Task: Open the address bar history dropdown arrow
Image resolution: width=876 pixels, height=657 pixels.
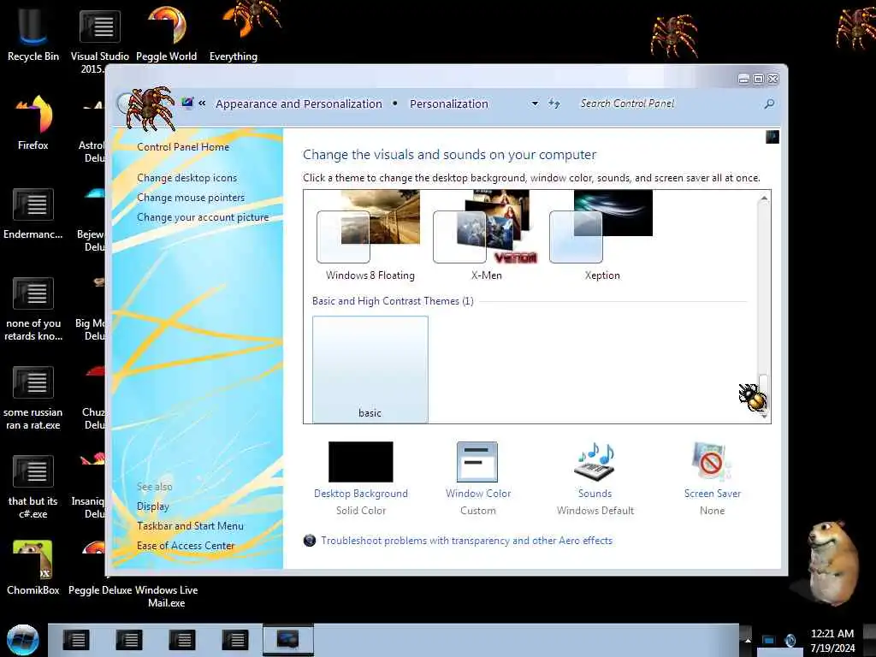Action: (535, 104)
